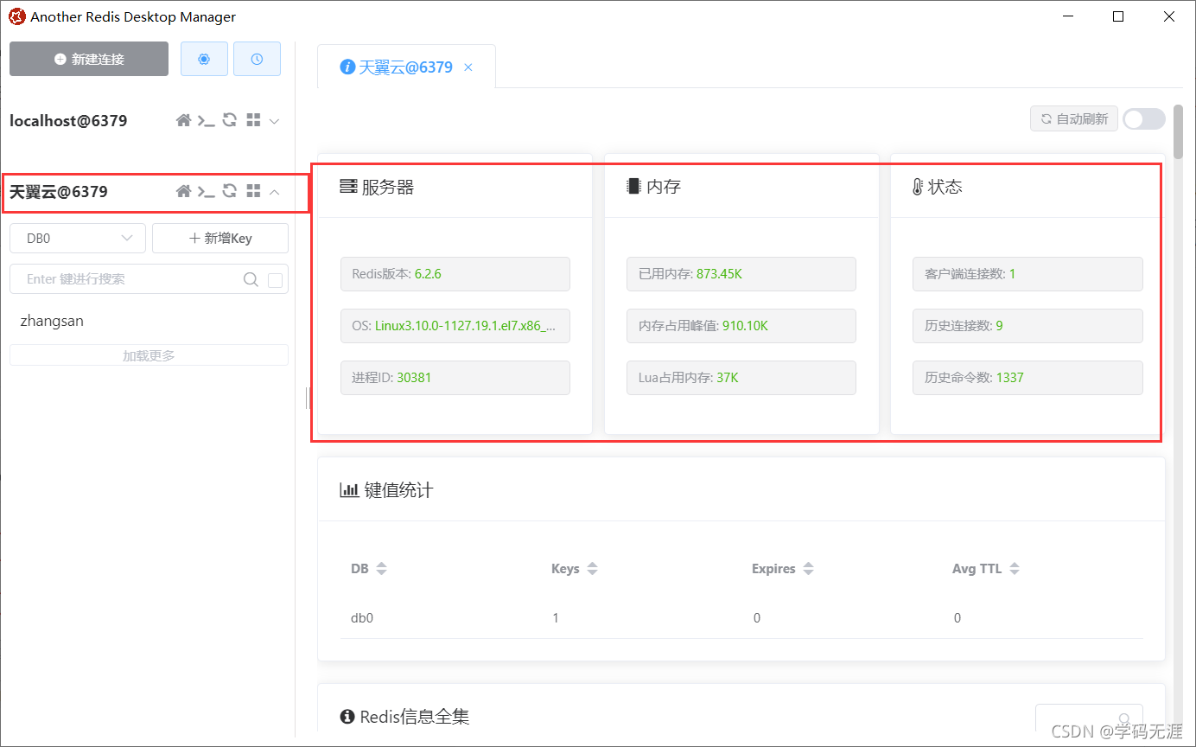Click the search magnifier icon in key filter
1196x747 pixels.
(251, 279)
